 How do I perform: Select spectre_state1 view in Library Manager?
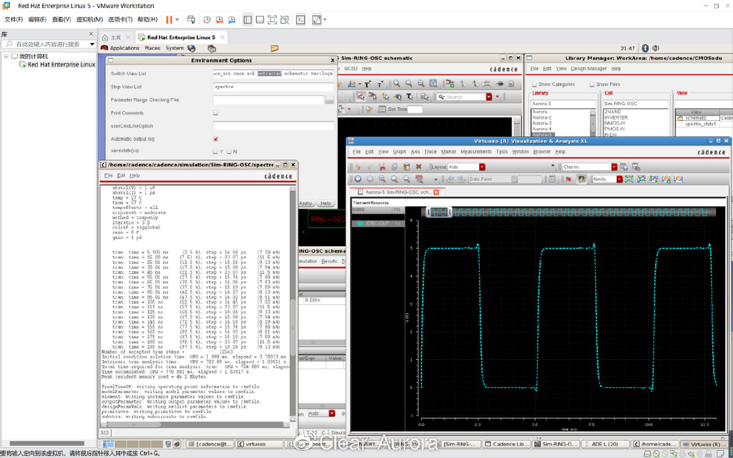(700, 125)
